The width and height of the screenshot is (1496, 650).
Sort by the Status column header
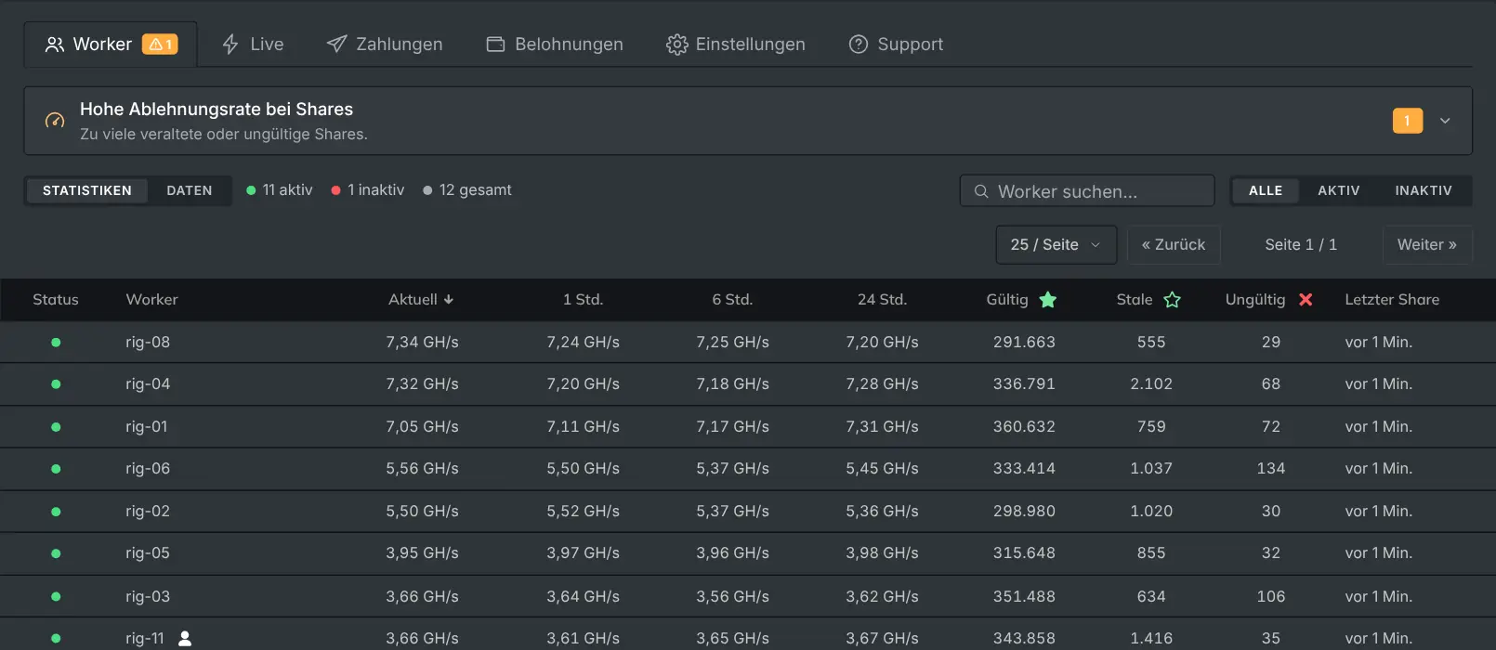click(56, 300)
